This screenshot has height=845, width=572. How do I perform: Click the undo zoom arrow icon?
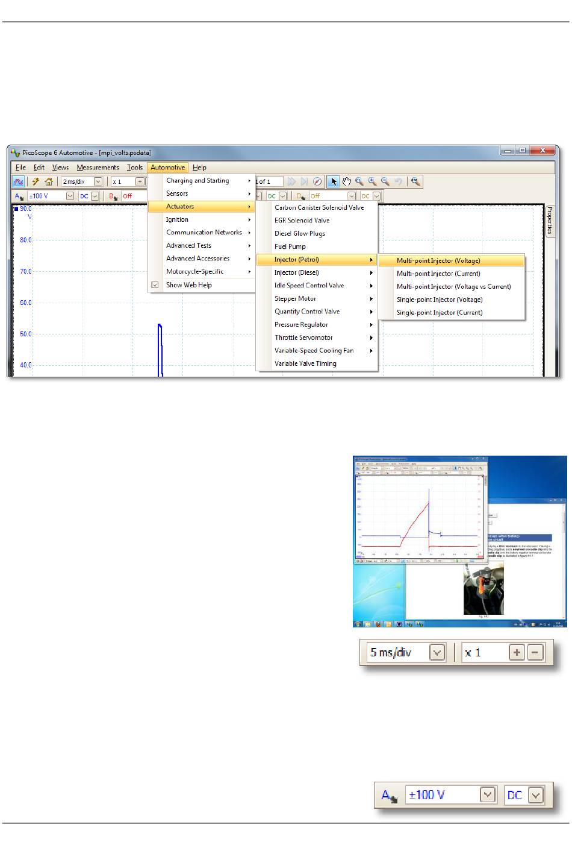click(x=398, y=181)
